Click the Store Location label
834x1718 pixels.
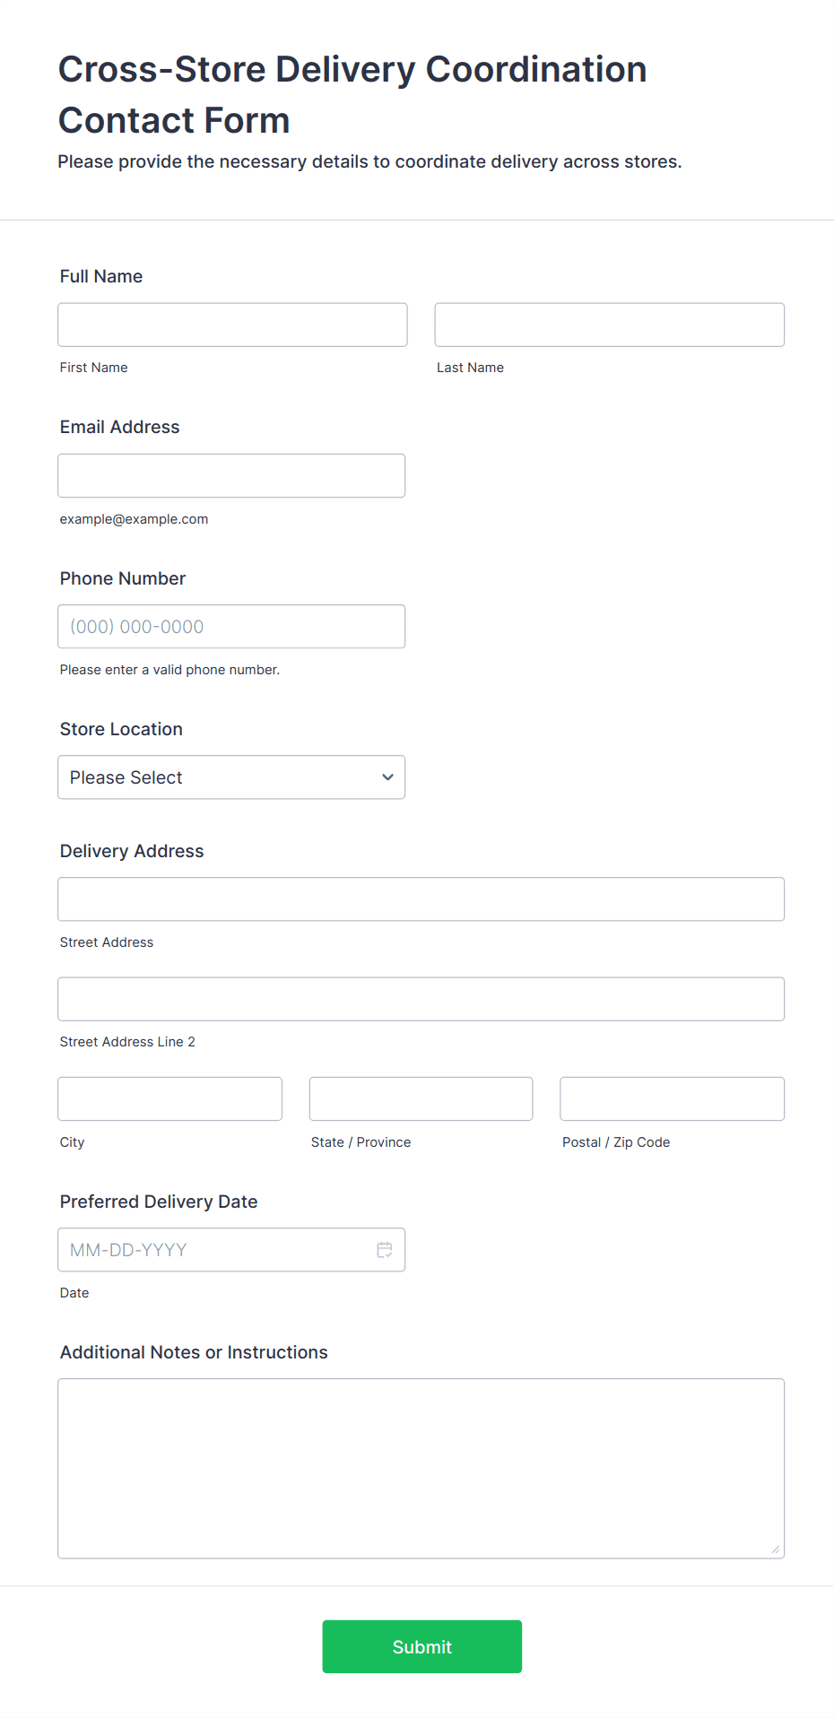121,729
